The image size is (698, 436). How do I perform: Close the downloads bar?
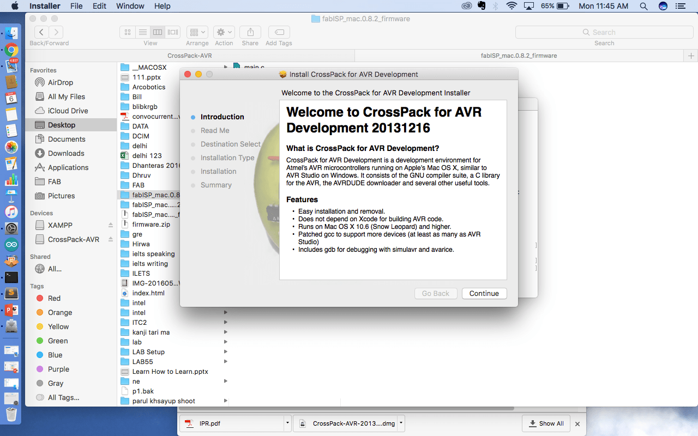(577, 423)
